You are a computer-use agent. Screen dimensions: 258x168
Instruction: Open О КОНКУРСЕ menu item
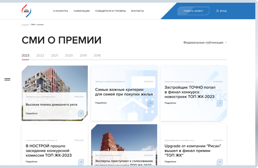pos(60,11)
